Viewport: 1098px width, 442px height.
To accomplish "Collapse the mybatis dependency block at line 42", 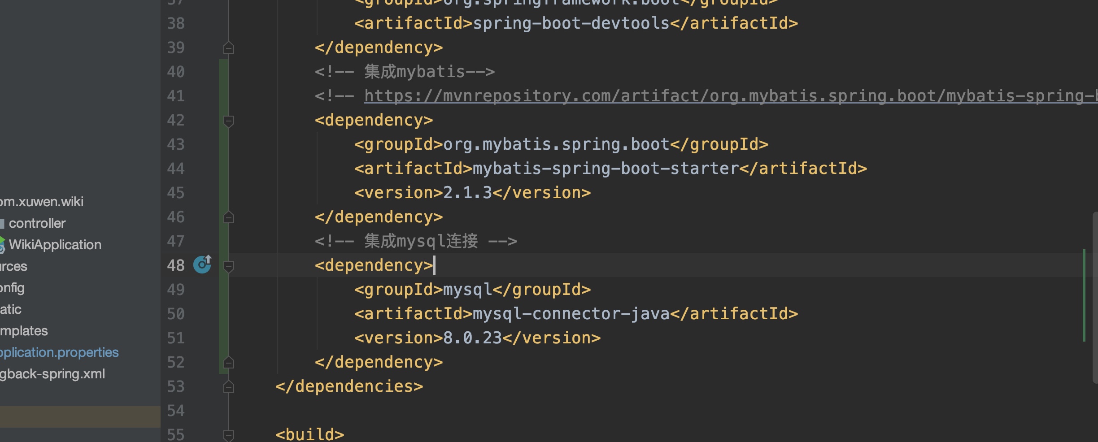I will (229, 121).
